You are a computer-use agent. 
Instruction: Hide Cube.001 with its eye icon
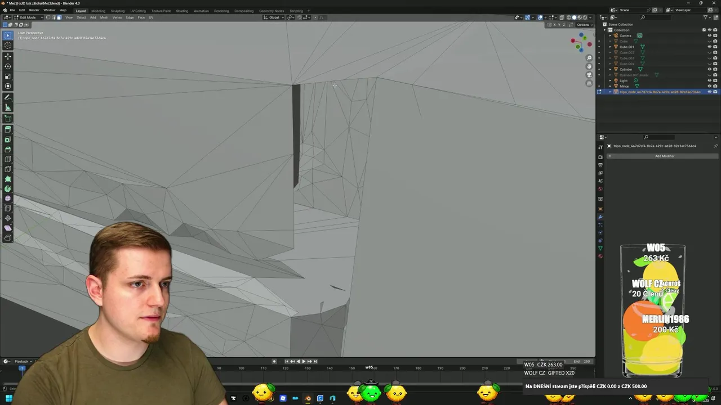tap(709, 47)
